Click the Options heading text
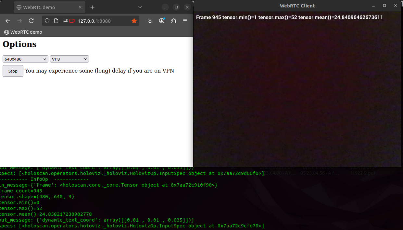Viewport: 403px width, 230px height. click(19, 44)
